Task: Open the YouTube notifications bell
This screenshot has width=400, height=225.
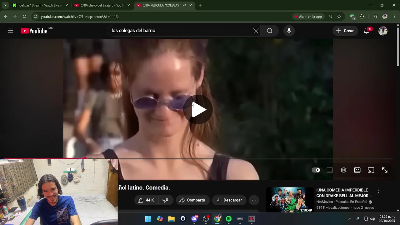Action: [x=367, y=31]
